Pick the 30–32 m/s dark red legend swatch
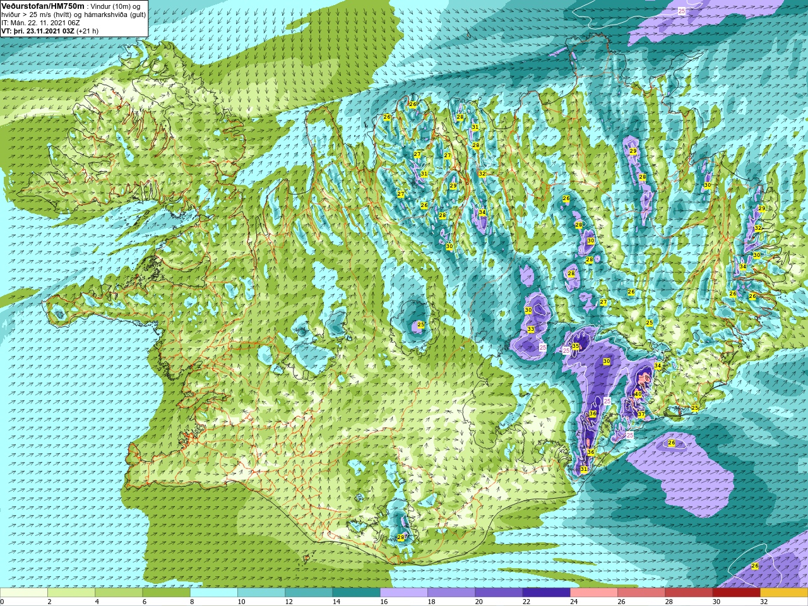Image resolution: width=808 pixels, height=606 pixels. tap(736, 593)
